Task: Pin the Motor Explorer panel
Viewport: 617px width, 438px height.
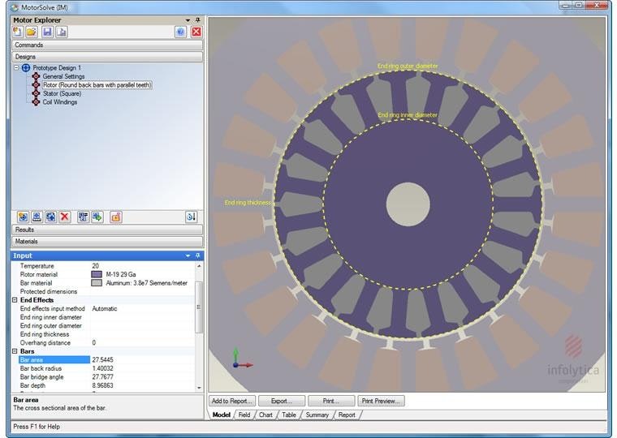Action: (x=198, y=20)
